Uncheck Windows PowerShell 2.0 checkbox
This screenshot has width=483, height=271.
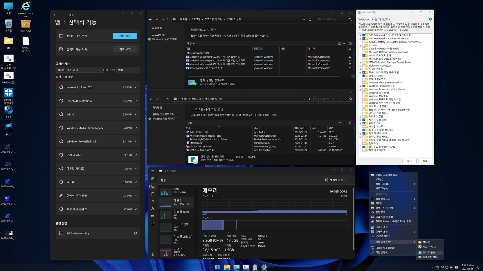tap(363, 86)
